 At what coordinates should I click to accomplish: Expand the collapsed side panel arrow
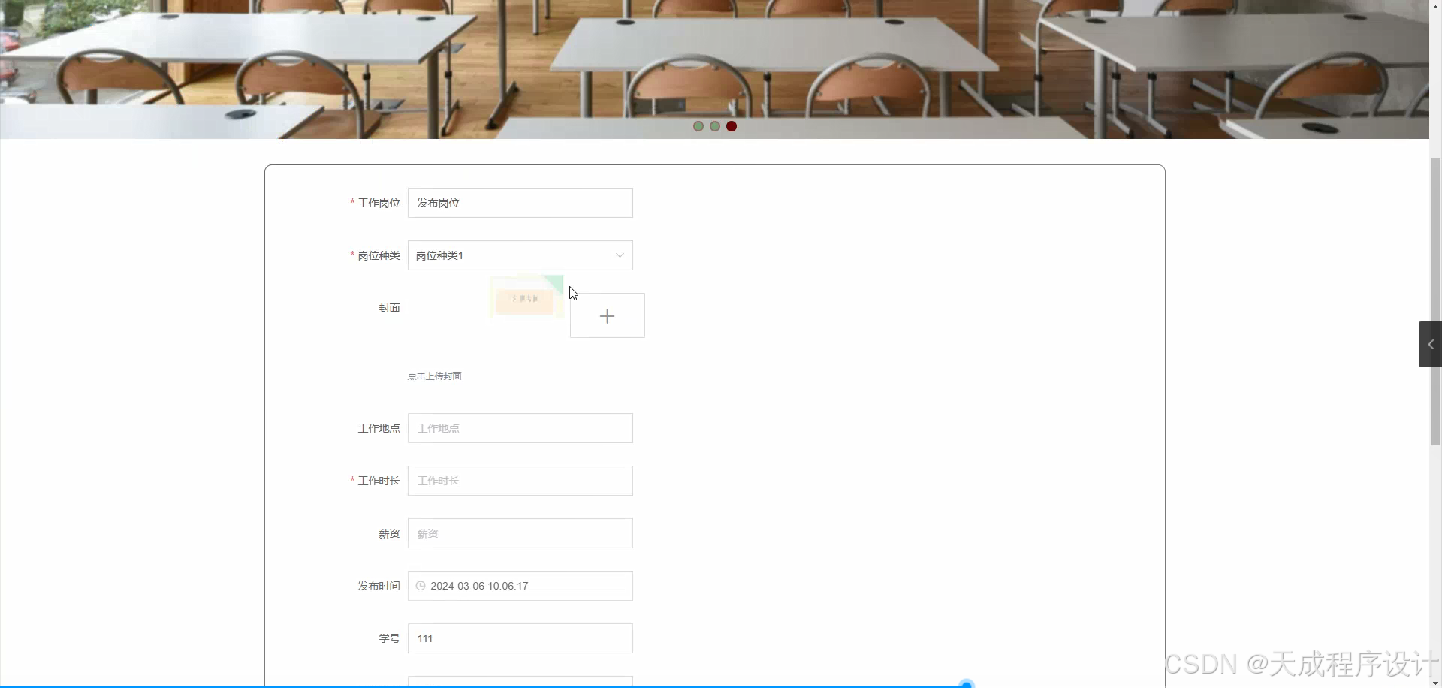pos(1430,344)
